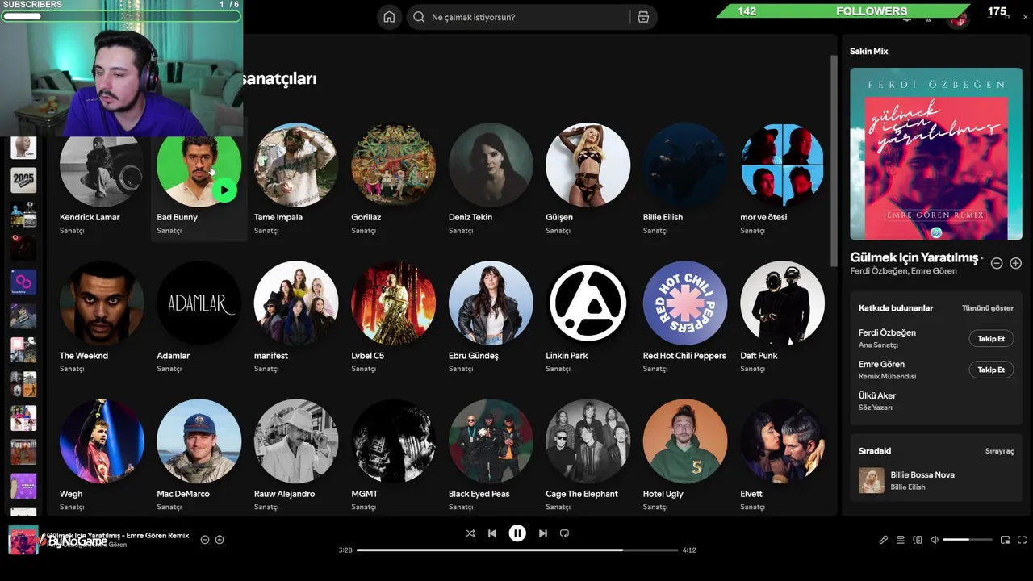
Task: Open Lvbel C5 artist picture
Action: click(x=393, y=303)
